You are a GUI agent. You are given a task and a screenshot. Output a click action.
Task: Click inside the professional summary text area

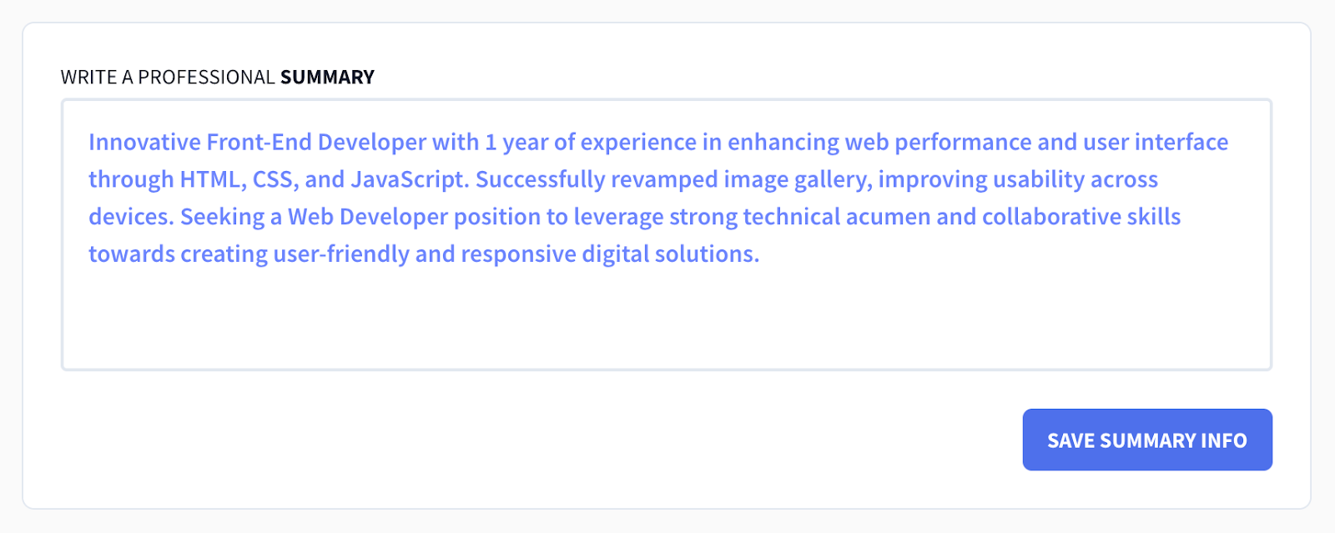[x=667, y=317]
